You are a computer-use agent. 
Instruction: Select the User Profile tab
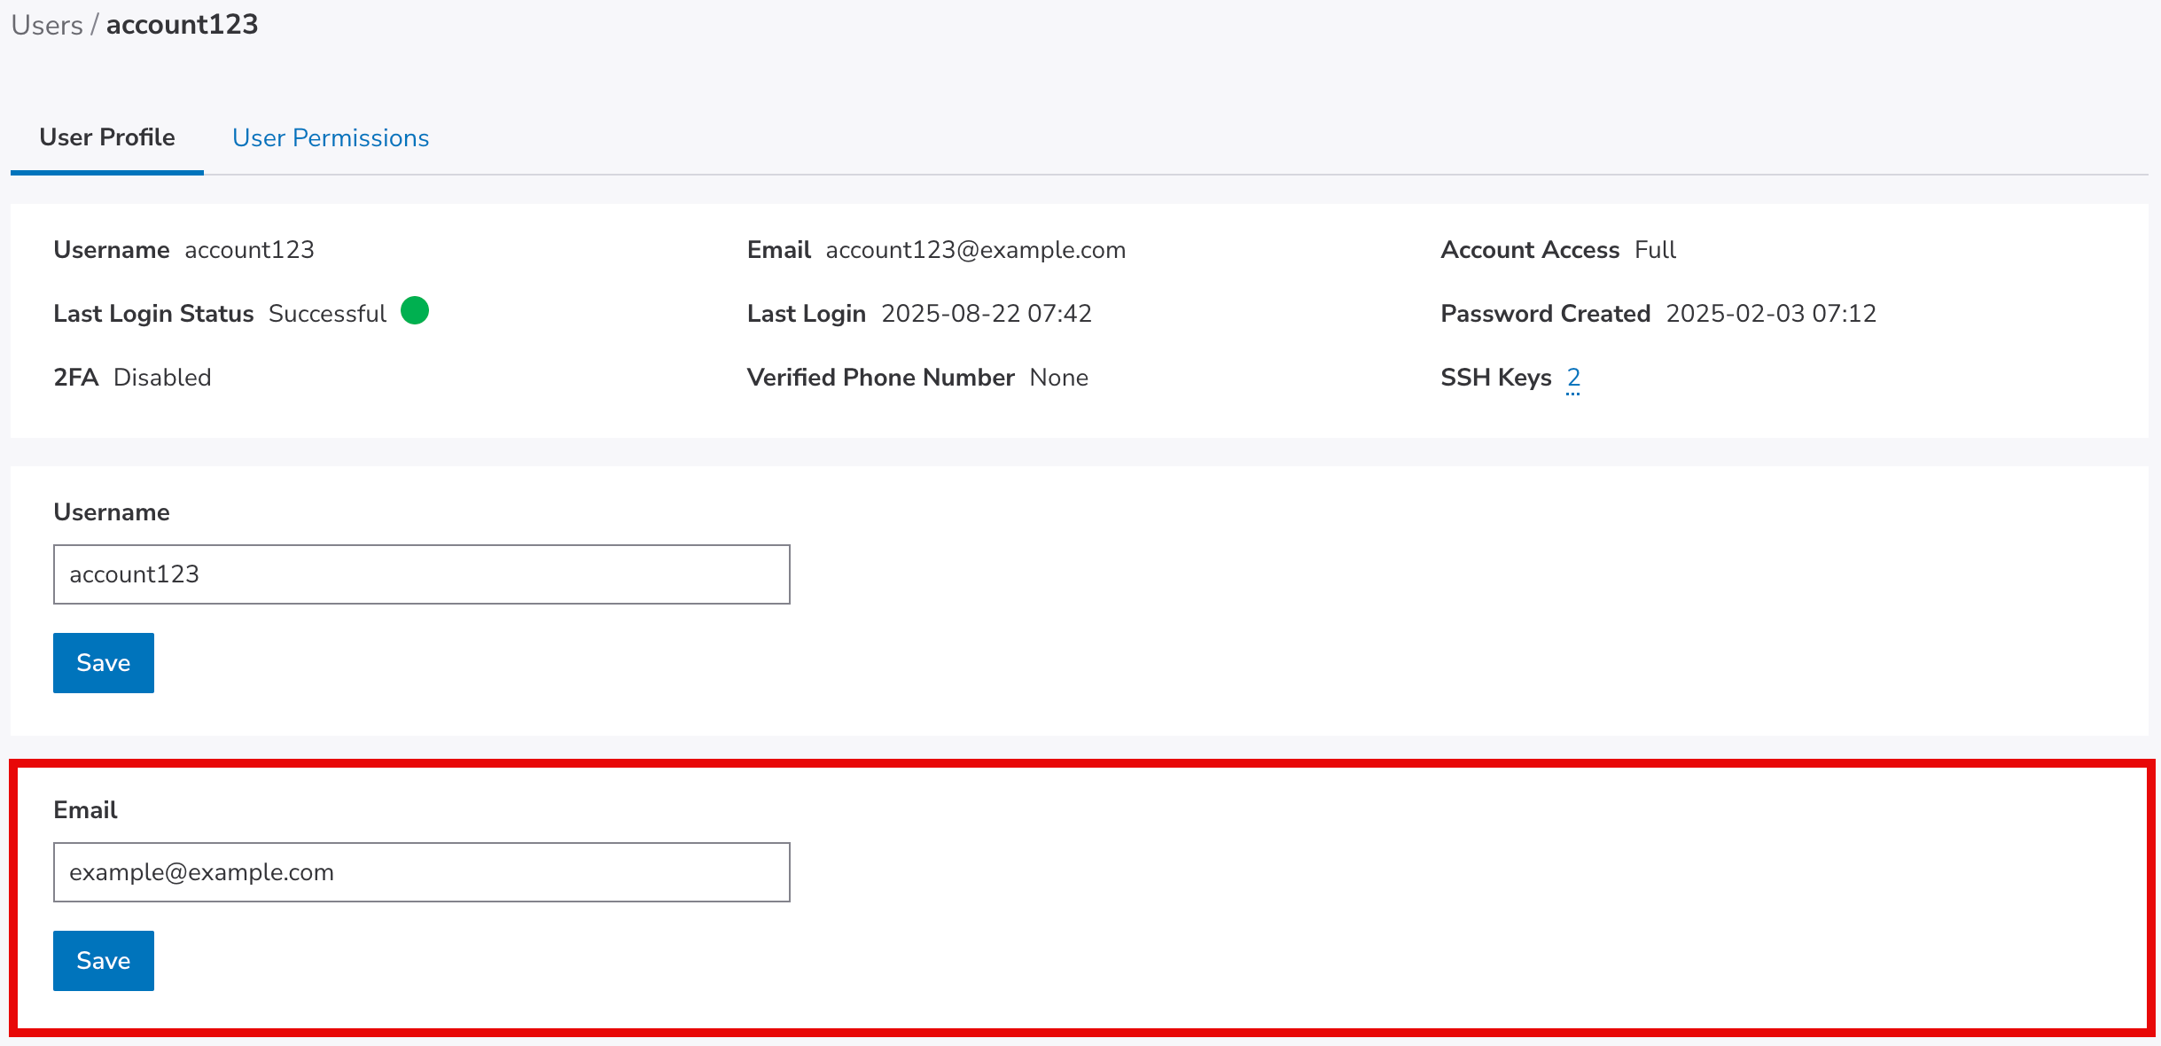click(x=107, y=138)
